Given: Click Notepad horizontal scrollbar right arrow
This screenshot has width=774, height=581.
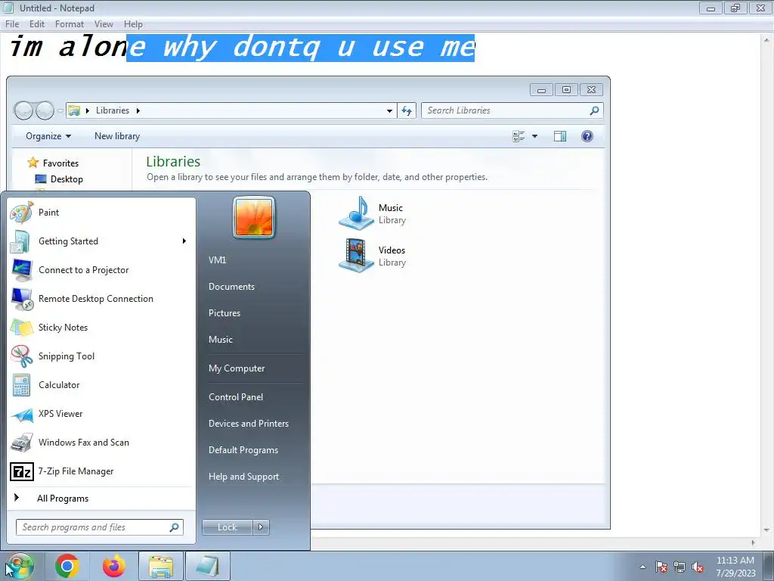Looking at the screenshot, I should [753, 542].
